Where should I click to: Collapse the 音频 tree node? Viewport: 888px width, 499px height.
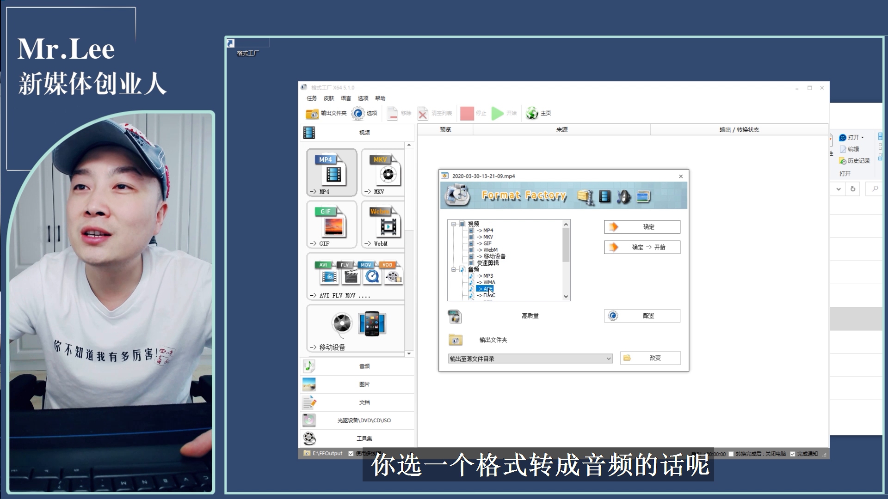pyautogui.click(x=454, y=269)
